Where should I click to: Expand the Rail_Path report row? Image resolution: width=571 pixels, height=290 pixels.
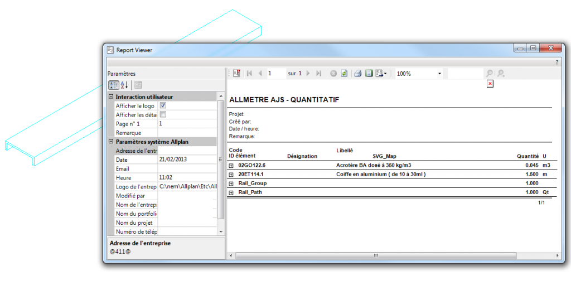(x=231, y=192)
